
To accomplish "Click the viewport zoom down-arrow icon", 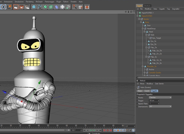I will 128,12.
